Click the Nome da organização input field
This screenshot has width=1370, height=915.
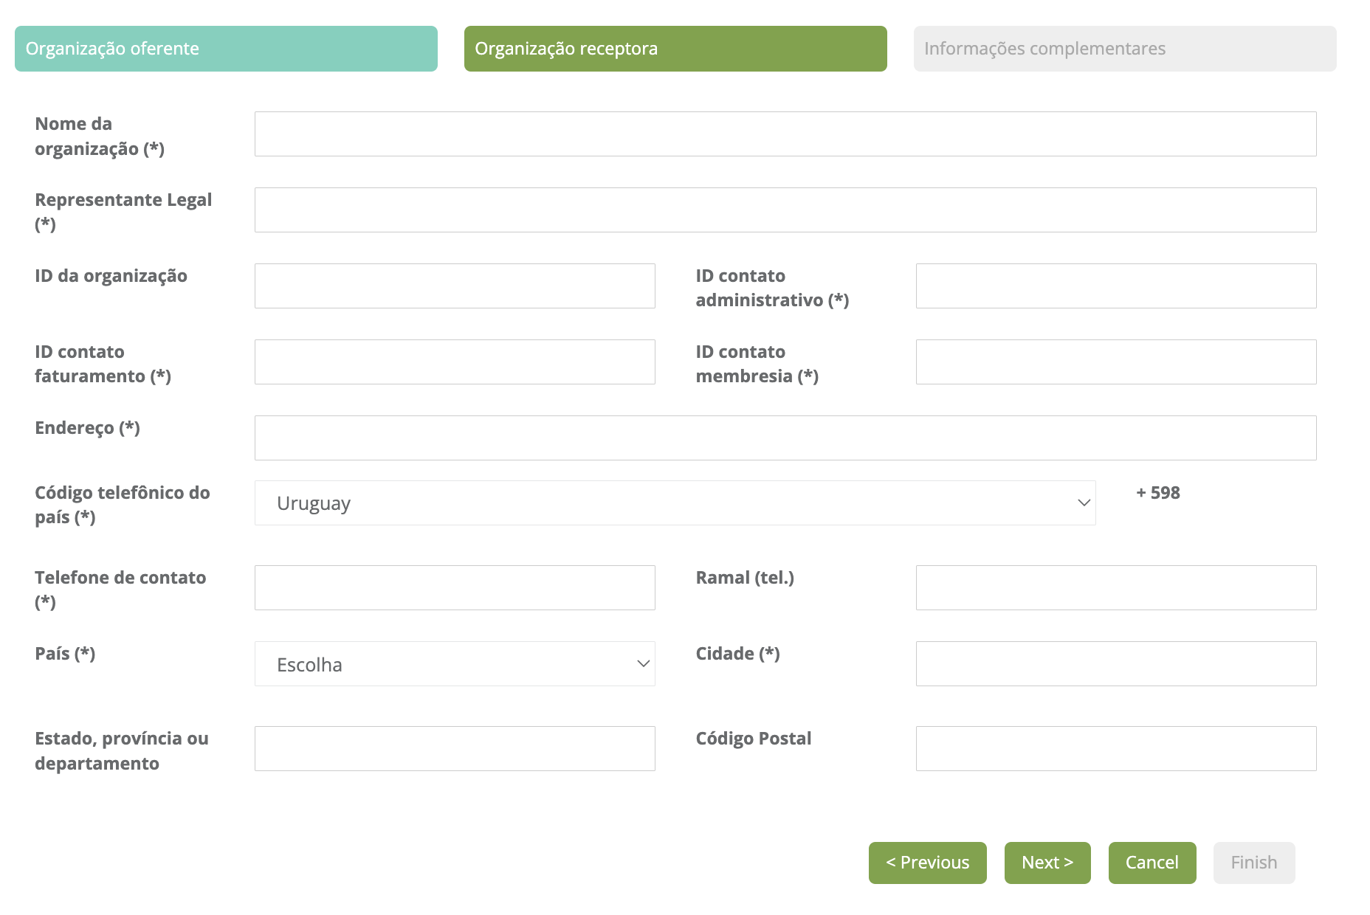[785, 134]
